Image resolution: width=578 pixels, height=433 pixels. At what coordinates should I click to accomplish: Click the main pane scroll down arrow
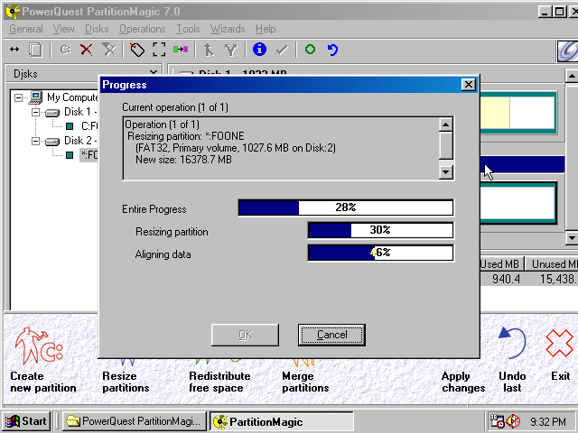(572, 238)
